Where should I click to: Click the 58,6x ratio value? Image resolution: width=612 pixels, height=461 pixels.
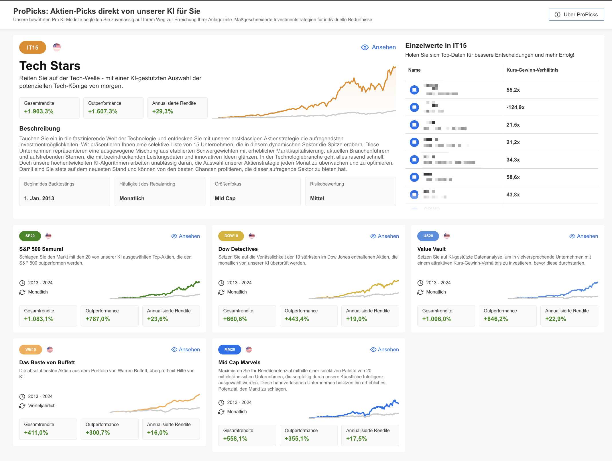point(513,177)
